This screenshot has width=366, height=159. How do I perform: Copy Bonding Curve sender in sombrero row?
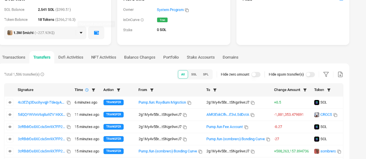click(x=200, y=151)
